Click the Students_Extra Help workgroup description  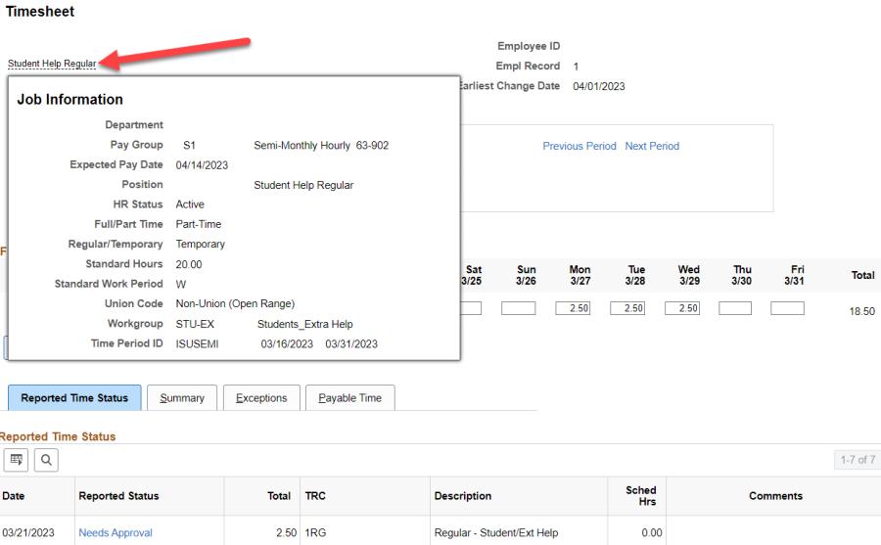click(x=304, y=324)
